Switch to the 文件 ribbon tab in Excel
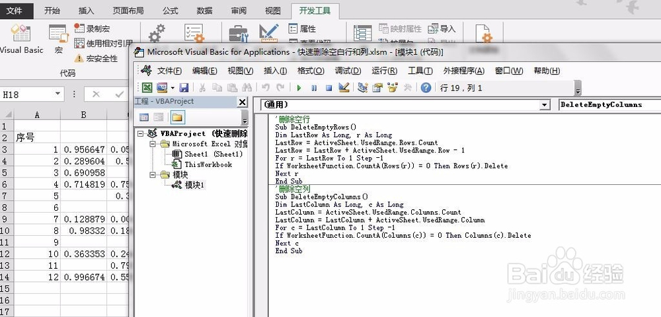The image size is (661, 317). [x=15, y=11]
